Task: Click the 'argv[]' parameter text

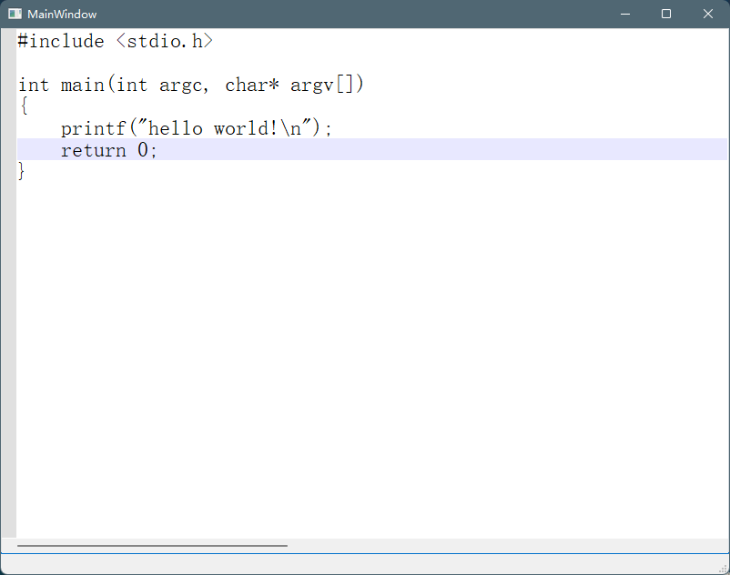Action: 321,86
